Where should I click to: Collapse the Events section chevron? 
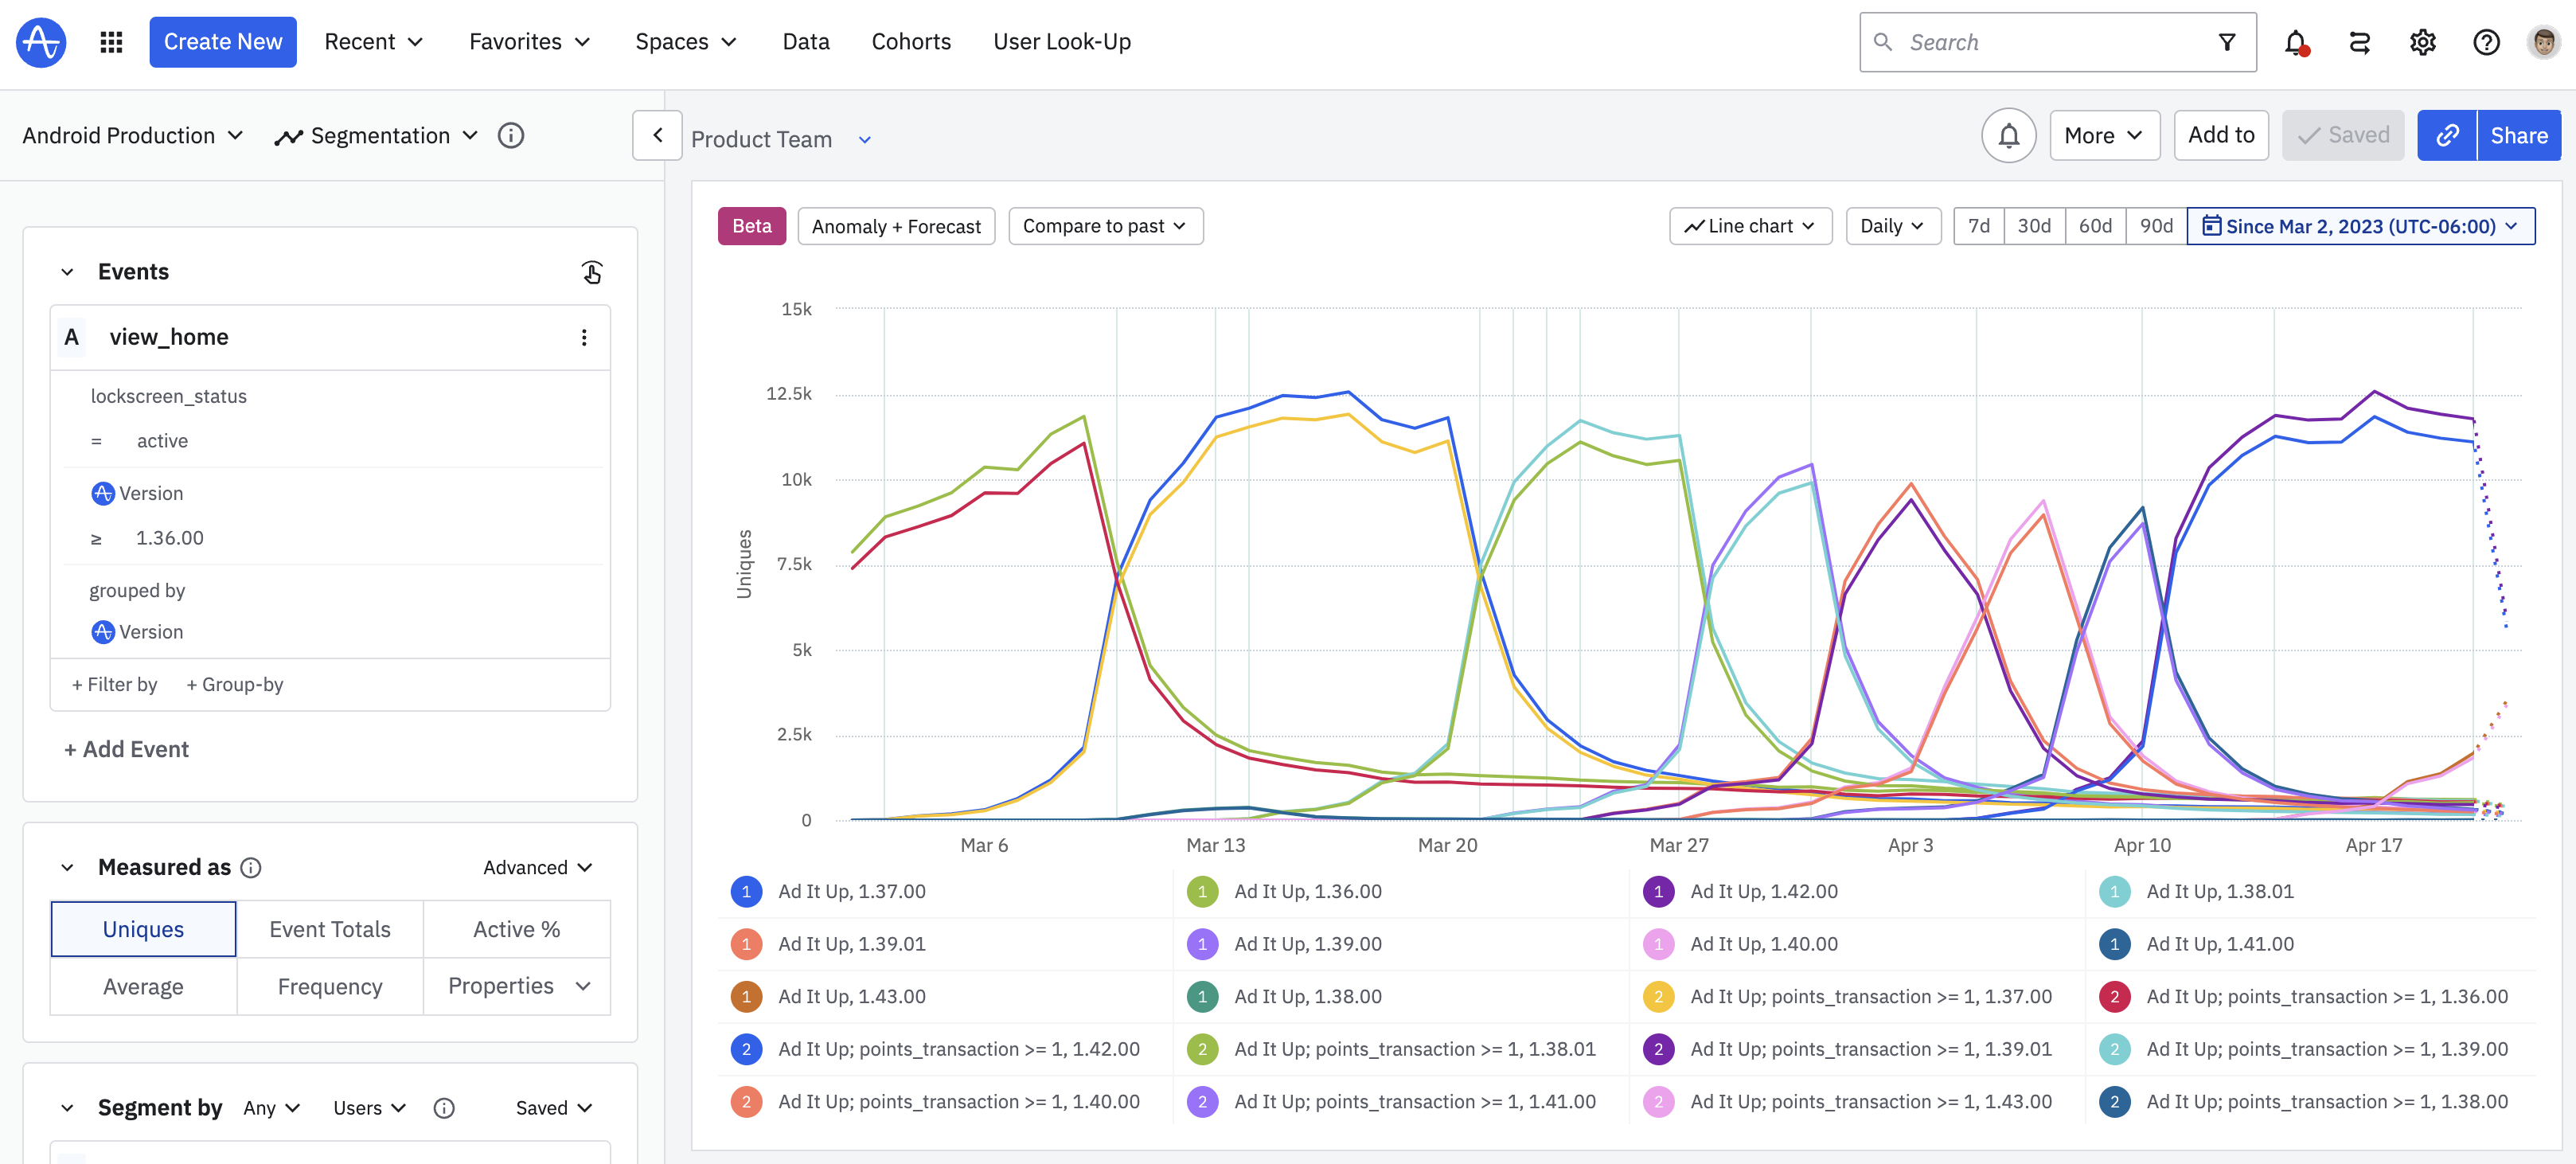[x=67, y=272]
